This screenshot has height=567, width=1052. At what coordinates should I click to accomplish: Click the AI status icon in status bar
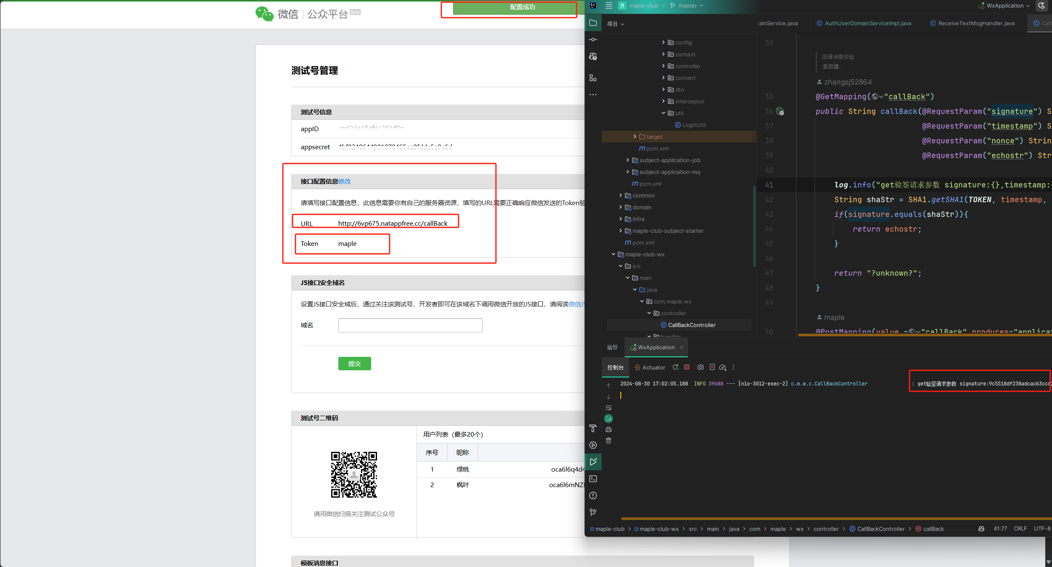click(981, 529)
